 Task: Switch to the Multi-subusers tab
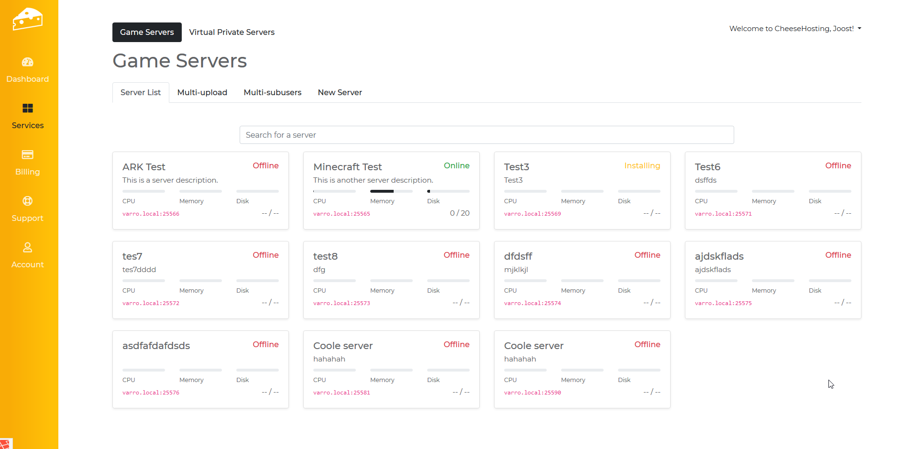pyautogui.click(x=272, y=92)
